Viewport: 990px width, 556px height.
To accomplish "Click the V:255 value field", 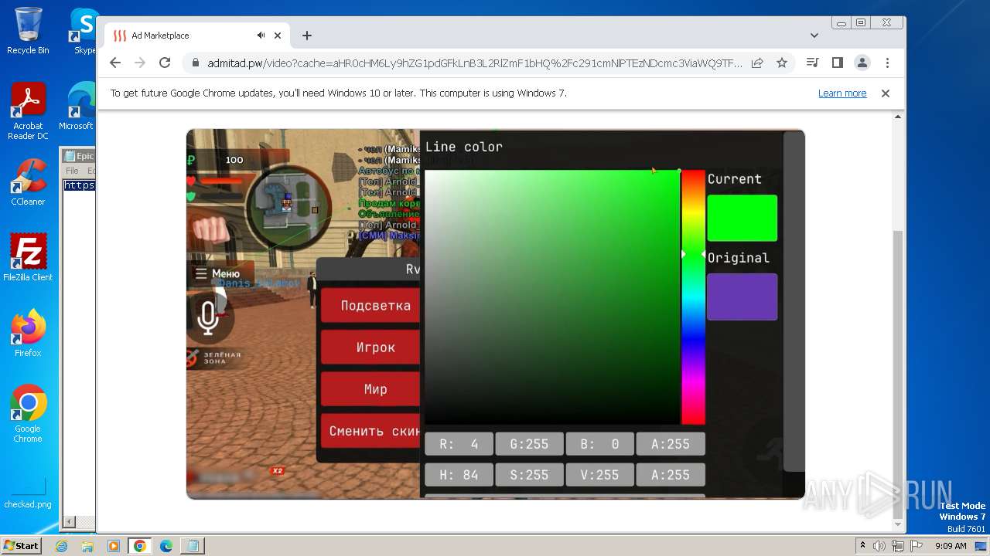I will click(599, 475).
